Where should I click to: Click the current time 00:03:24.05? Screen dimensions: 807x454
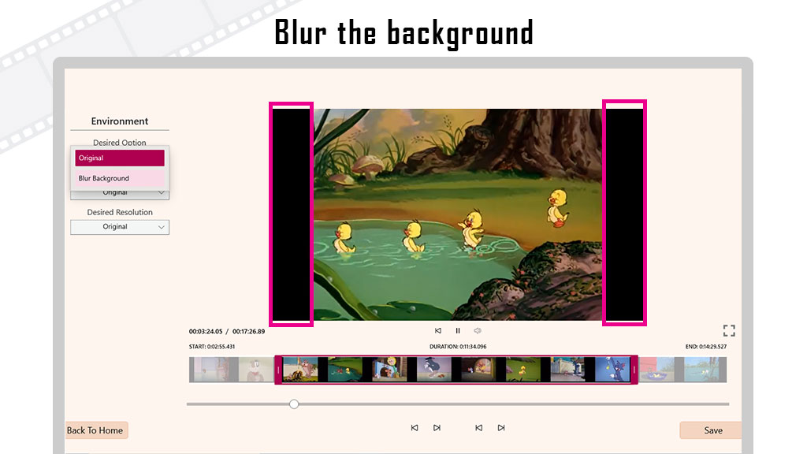click(x=206, y=332)
